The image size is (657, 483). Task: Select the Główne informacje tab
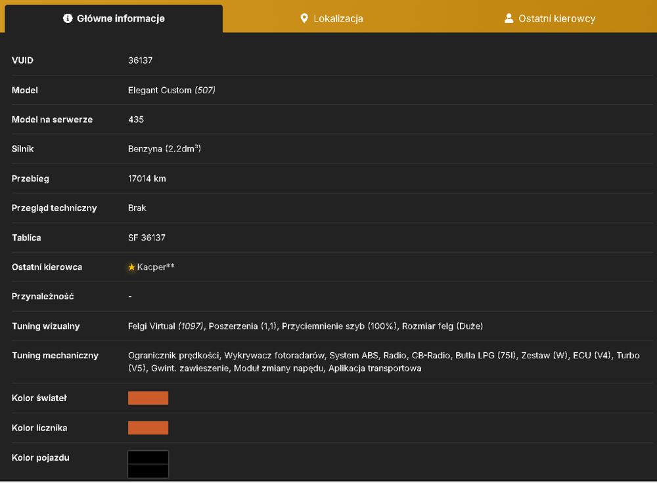pyautogui.click(x=114, y=18)
